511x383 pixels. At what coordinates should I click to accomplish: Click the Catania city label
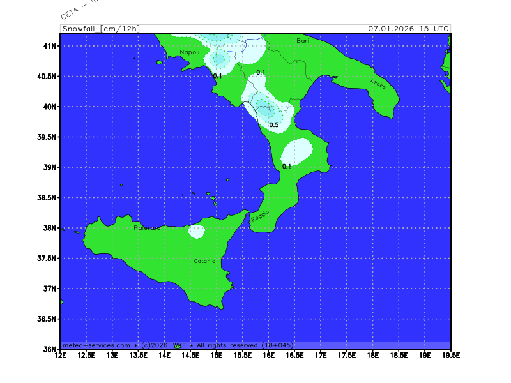coord(205,261)
